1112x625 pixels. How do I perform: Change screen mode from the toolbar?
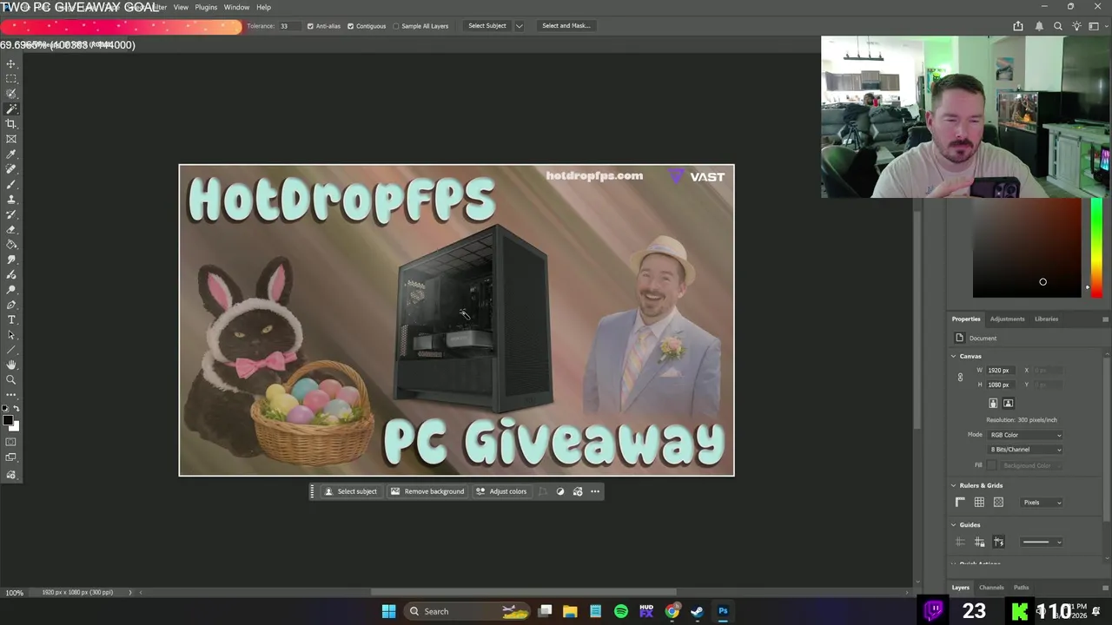(x=11, y=457)
